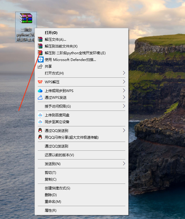Choose 剪切(T) from the menu
This screenshot has height=219, width=185.
click(81, 173)
